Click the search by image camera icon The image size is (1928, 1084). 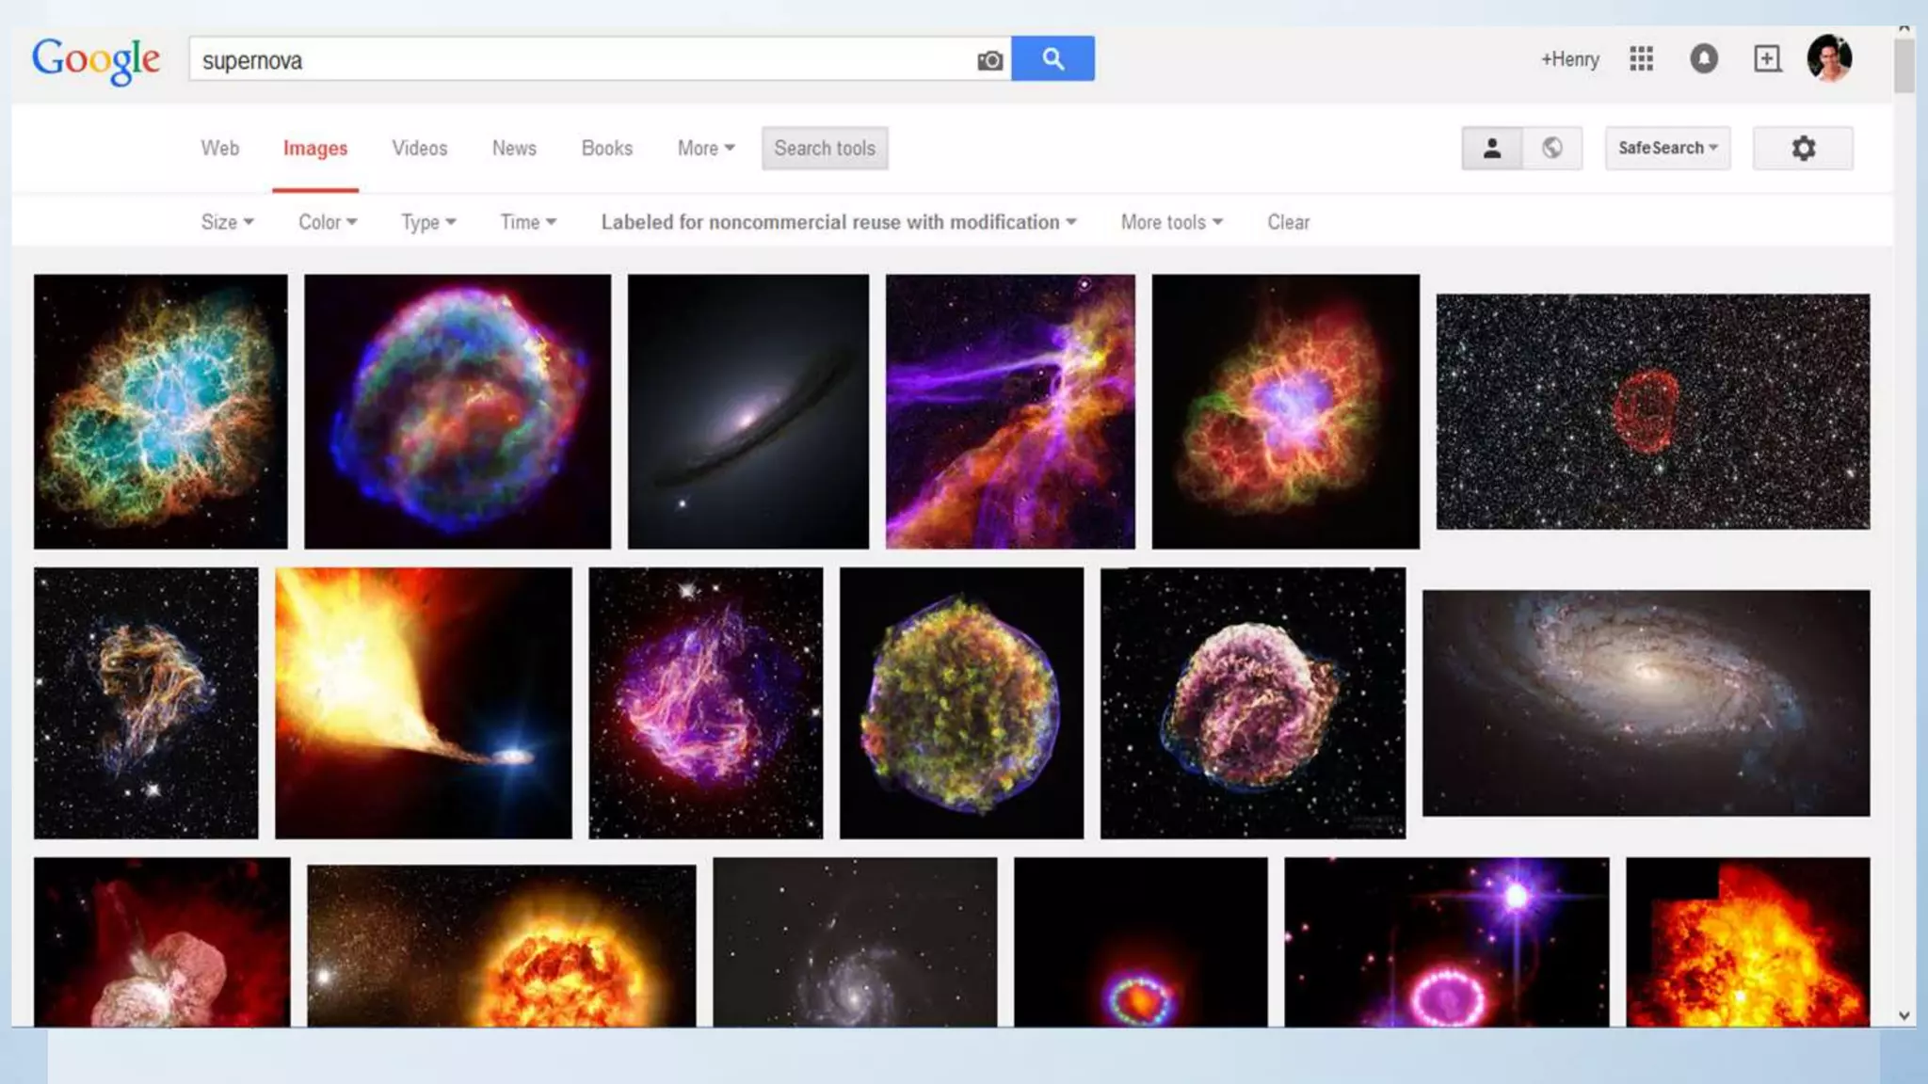[989, 60]
